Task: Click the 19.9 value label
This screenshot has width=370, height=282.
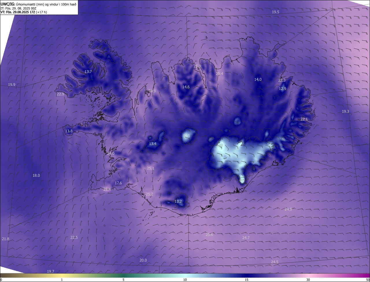Action: (12, 84)
